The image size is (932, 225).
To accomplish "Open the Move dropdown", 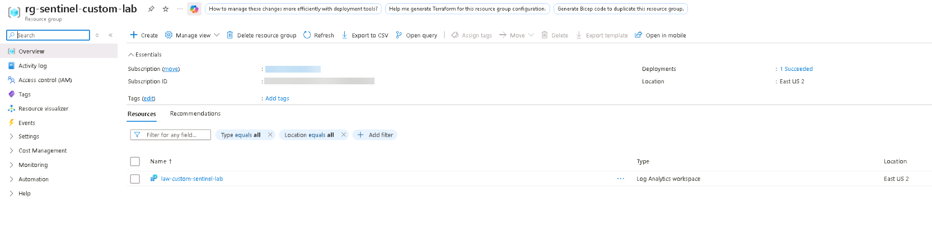I will [x=516, y=35].
